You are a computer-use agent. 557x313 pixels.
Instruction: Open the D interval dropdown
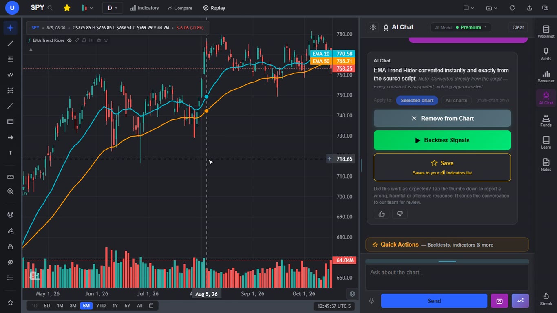click(x=113, y=8)
